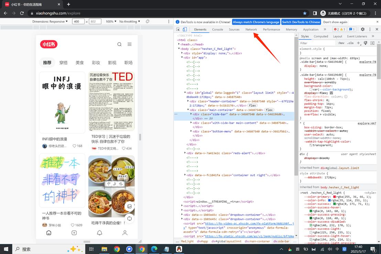Open the Network tab

tap(251, 29)
